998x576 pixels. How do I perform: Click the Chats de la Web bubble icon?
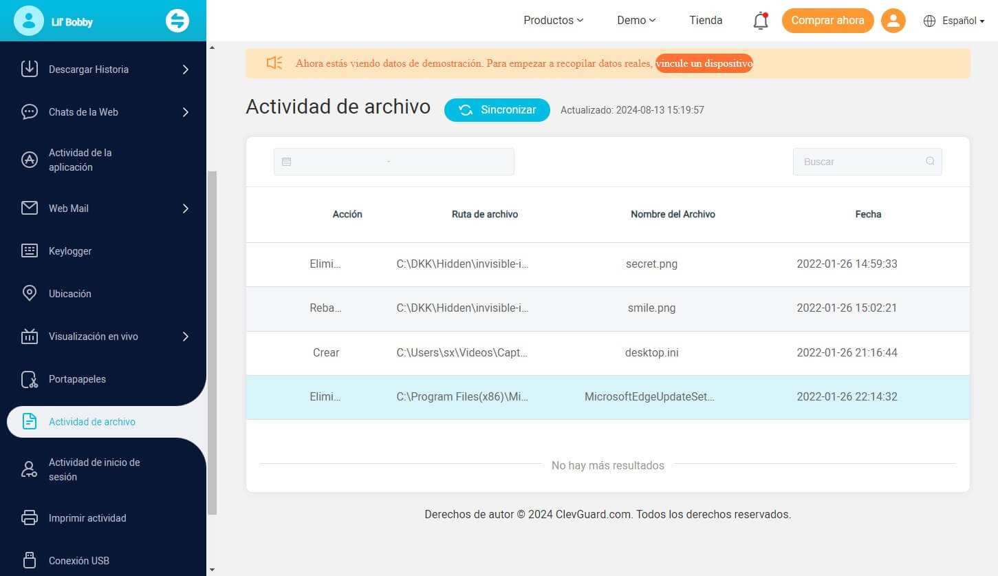pyautogui.click(x=30, y=111)
